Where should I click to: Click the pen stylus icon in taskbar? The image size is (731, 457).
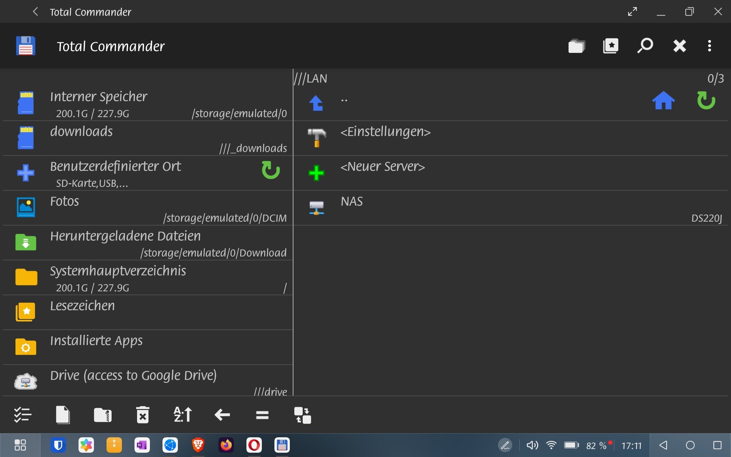point(505,445)
